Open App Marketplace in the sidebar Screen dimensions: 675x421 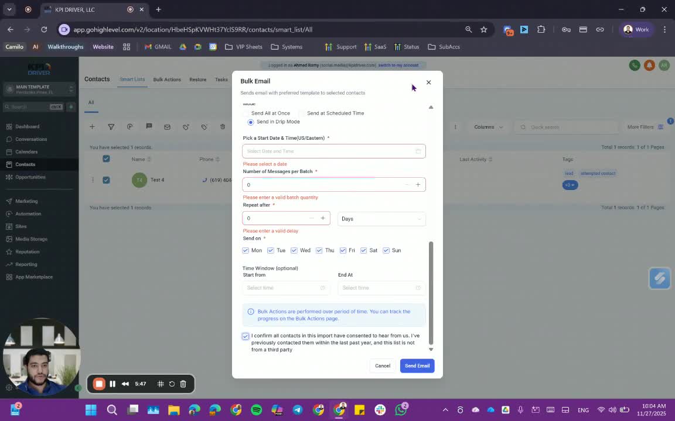tap(34, 277)
